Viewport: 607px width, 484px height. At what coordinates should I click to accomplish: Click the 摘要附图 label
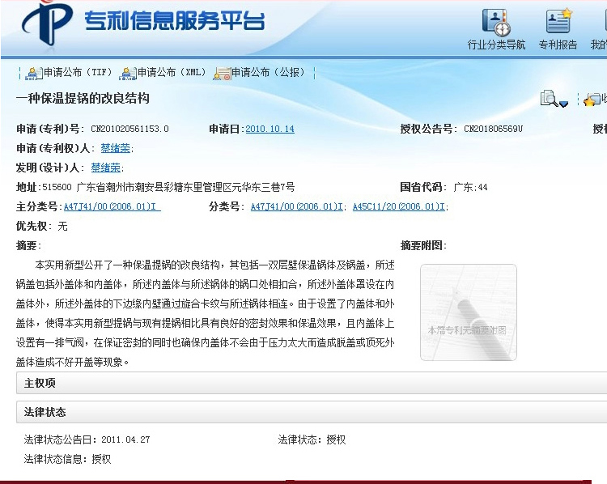[x=422, y=245]
